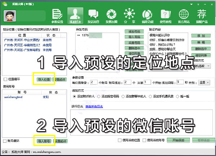Click the 位置 column header

pyautogui.click(x=22, y=35)
